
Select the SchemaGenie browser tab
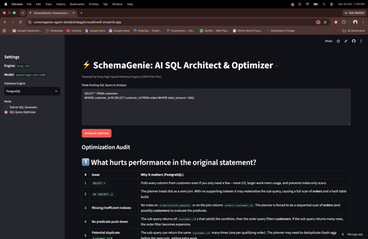click(x=52, y=13)
